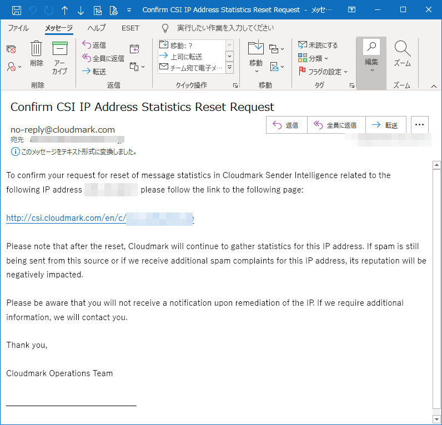Image resolution: width=442 pixels, height=425 pixels.
Task: Open the Customize Quick Access Toolbar dropdown
Action: 129,10
